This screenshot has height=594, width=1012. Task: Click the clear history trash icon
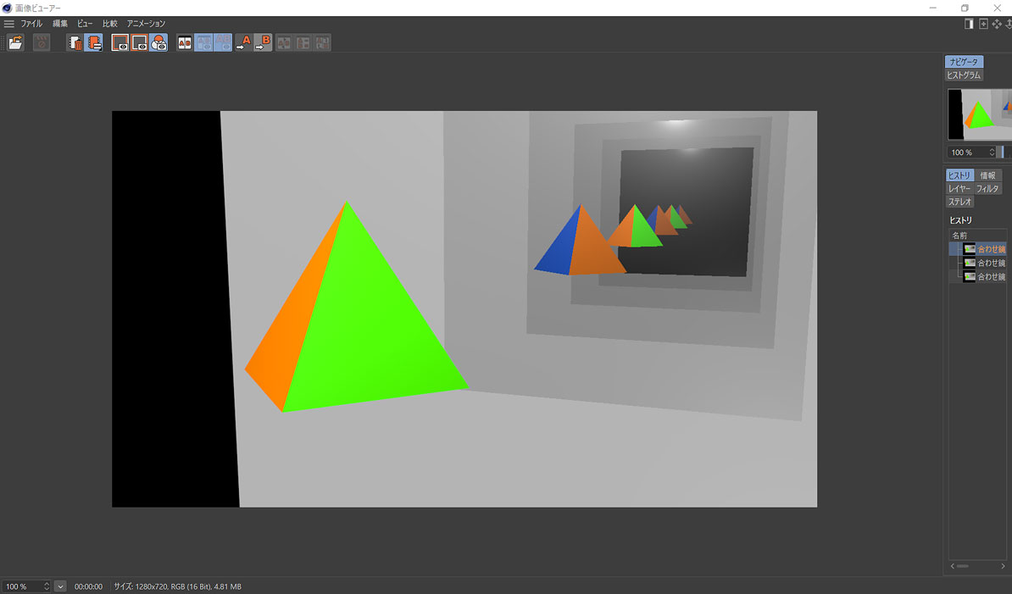(x=75, y=42)
